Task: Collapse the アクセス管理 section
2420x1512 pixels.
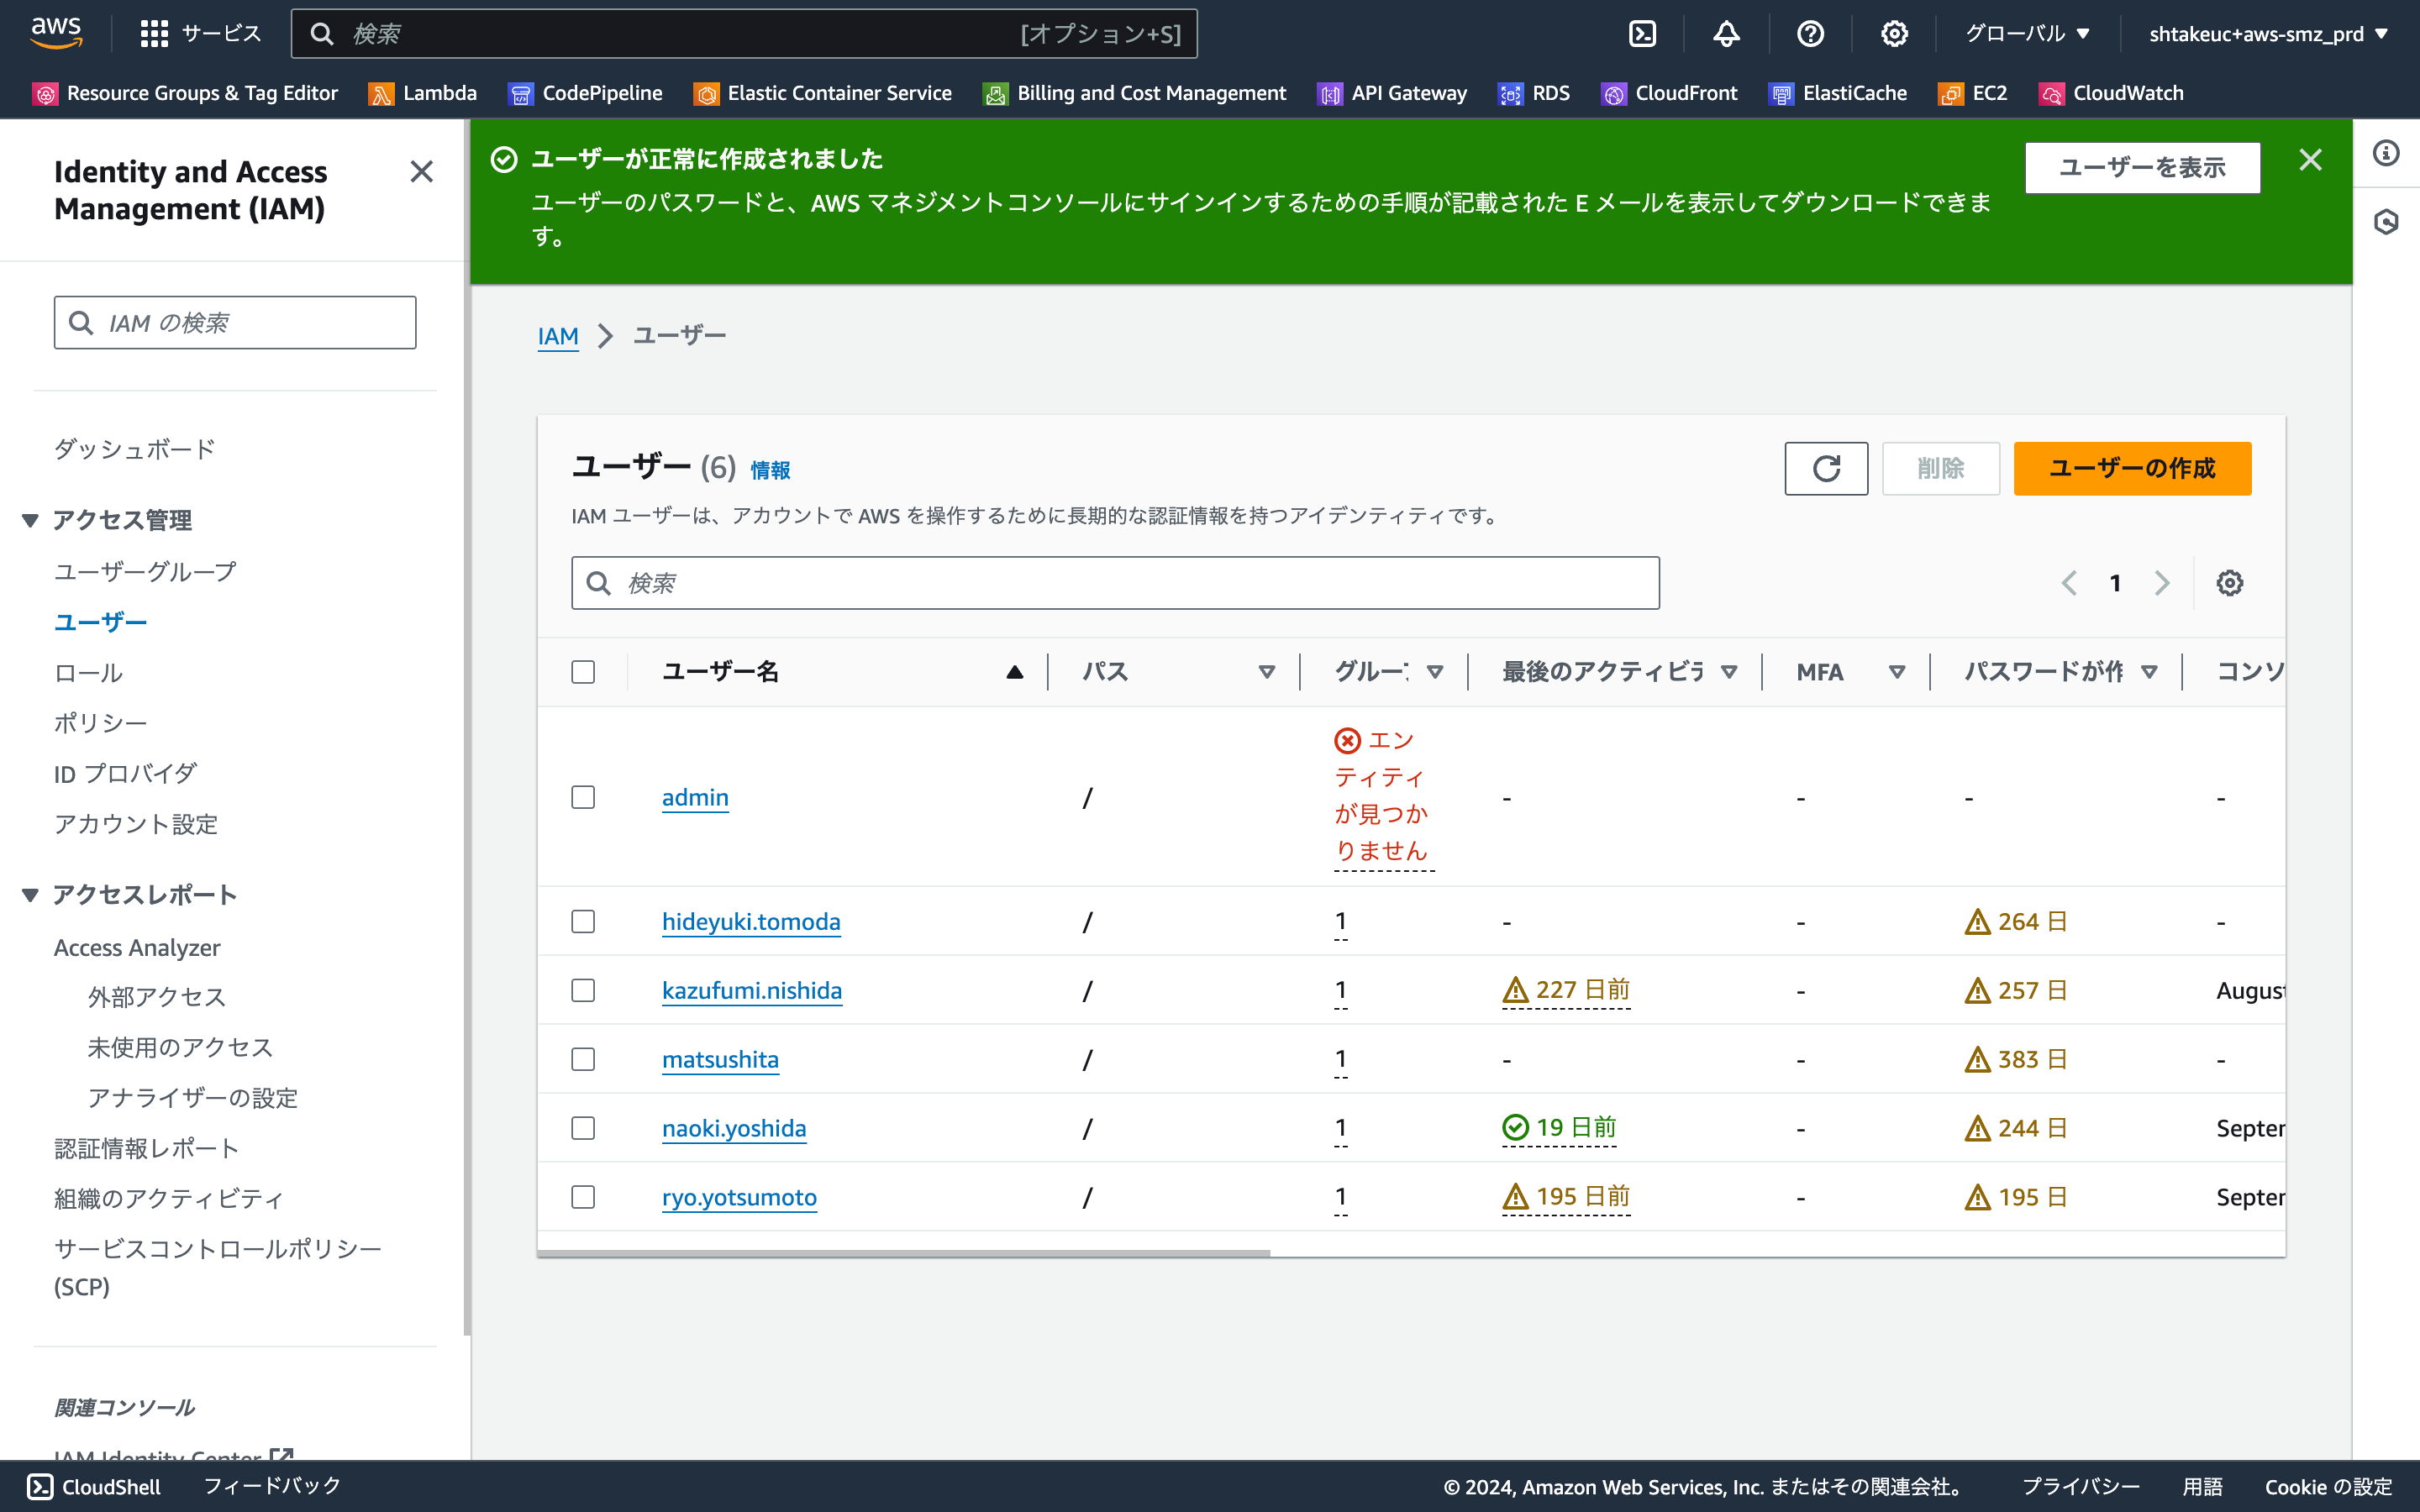Action: (30, 520)
